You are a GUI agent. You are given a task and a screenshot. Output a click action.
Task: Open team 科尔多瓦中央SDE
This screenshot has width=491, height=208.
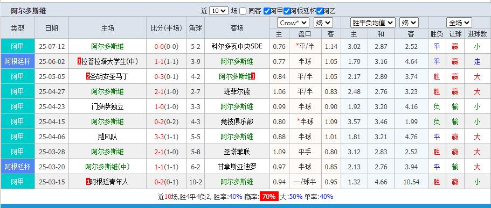coord(237,47)
